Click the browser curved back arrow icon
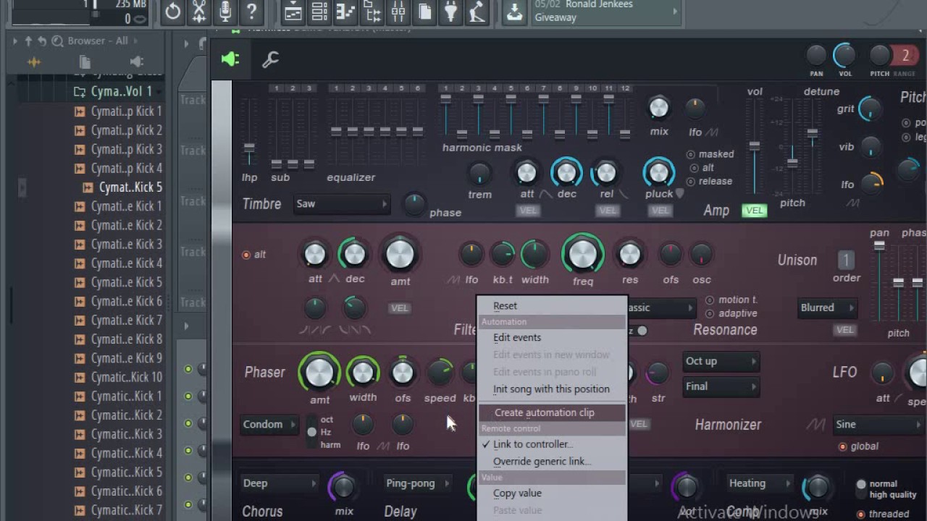Screen dimensions: 927x521 42,41
